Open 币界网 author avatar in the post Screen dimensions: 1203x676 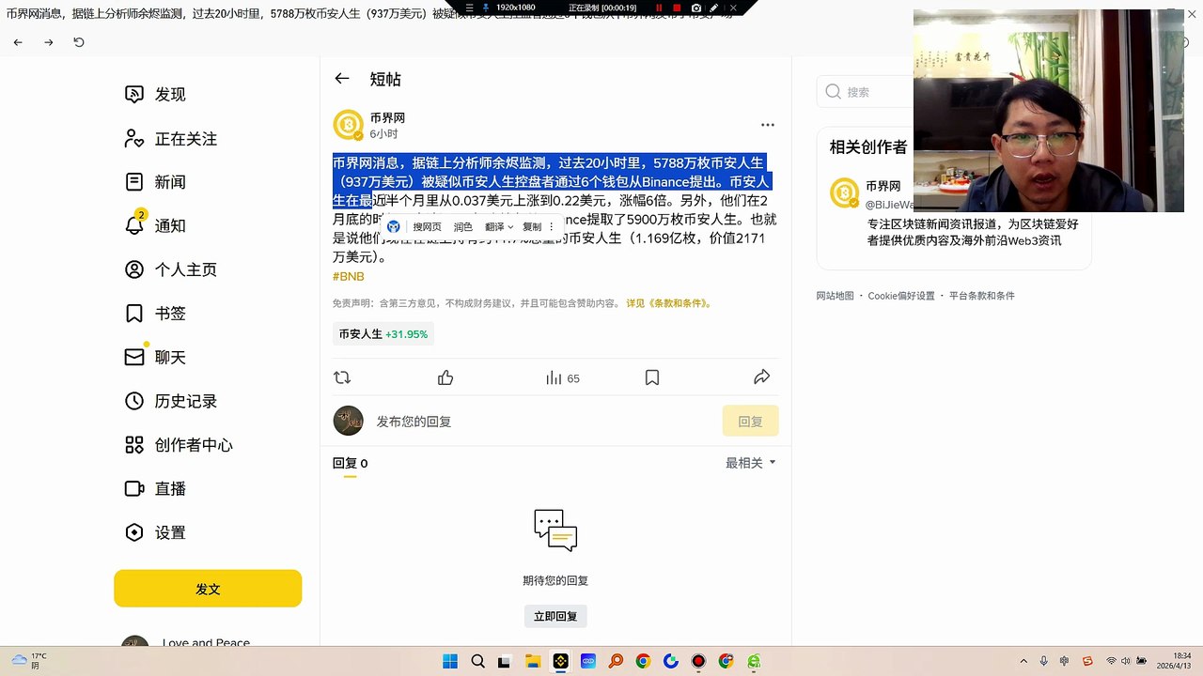pos(348,125)
